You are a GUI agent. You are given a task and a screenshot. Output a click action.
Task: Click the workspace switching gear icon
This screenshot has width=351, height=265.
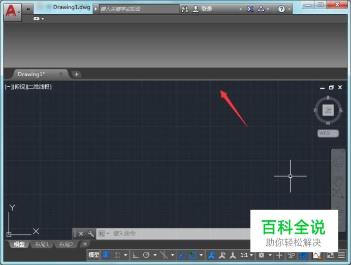click(261, 255)
